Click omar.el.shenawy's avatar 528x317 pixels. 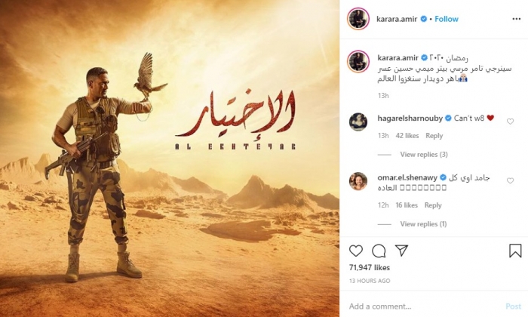[358, 181]
